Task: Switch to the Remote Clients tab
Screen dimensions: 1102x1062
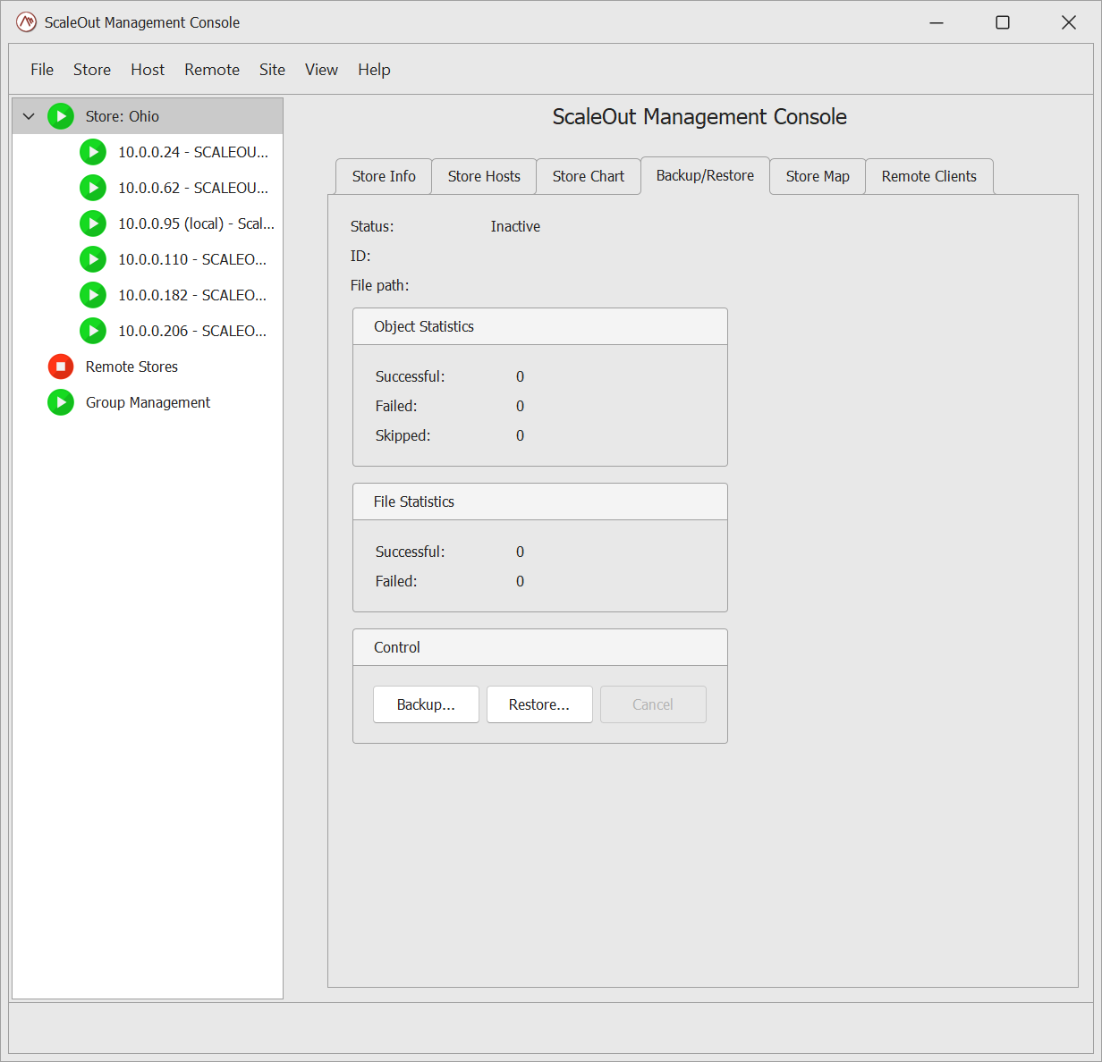Action: coord(929,177)
